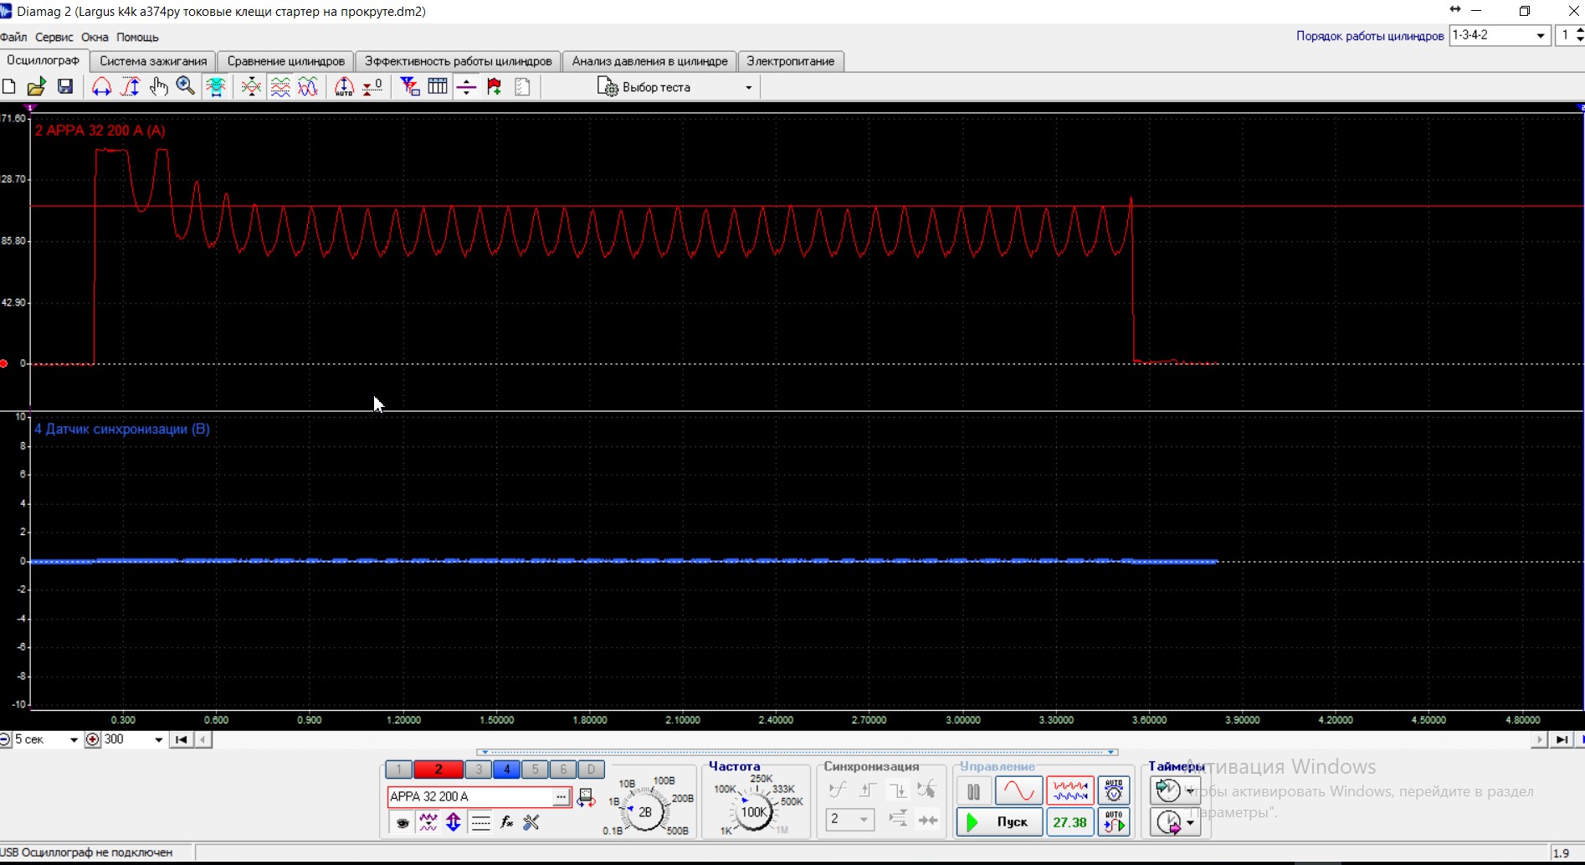Adjust the 100K frequency knob
Viewport: 1585px width, 865px height.
(753, 811)
